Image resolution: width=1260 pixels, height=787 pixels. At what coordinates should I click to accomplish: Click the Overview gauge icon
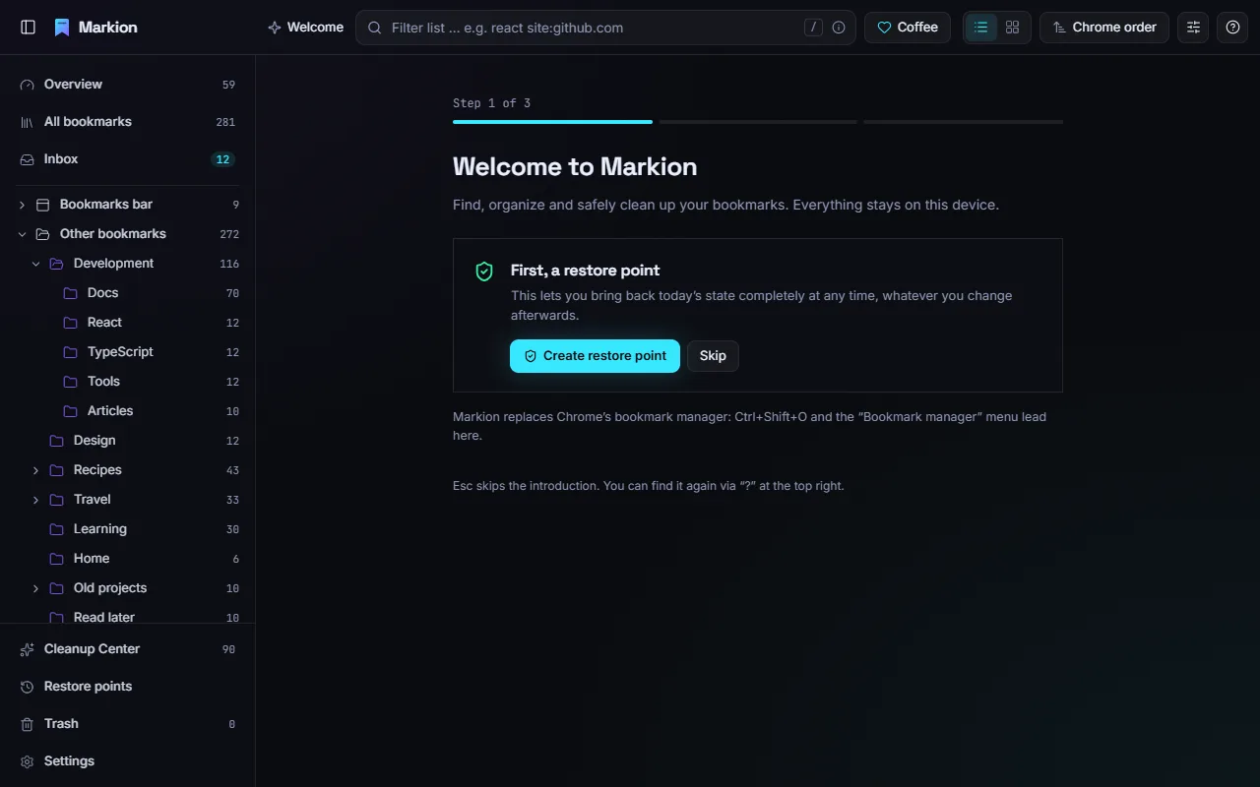[x=27, y=85]
